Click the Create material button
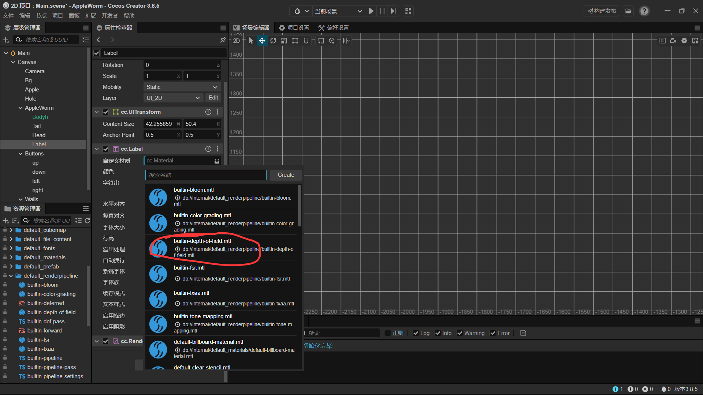The image size is (703, 395). click(286, 175)
